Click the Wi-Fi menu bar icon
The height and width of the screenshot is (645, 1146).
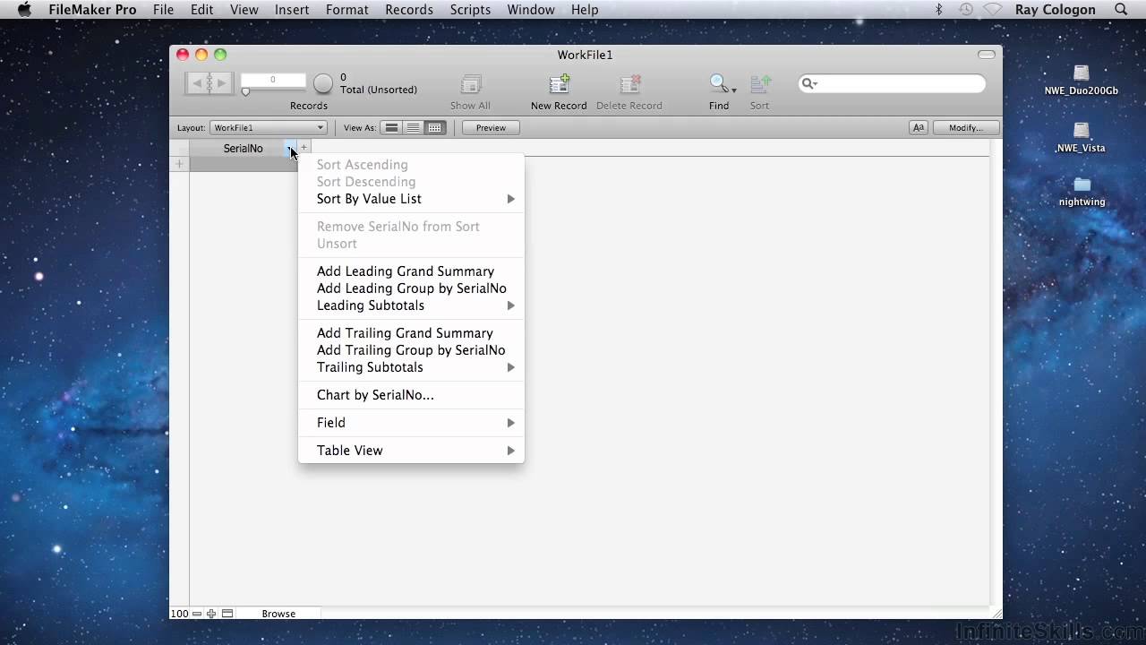tap(993, 10)
